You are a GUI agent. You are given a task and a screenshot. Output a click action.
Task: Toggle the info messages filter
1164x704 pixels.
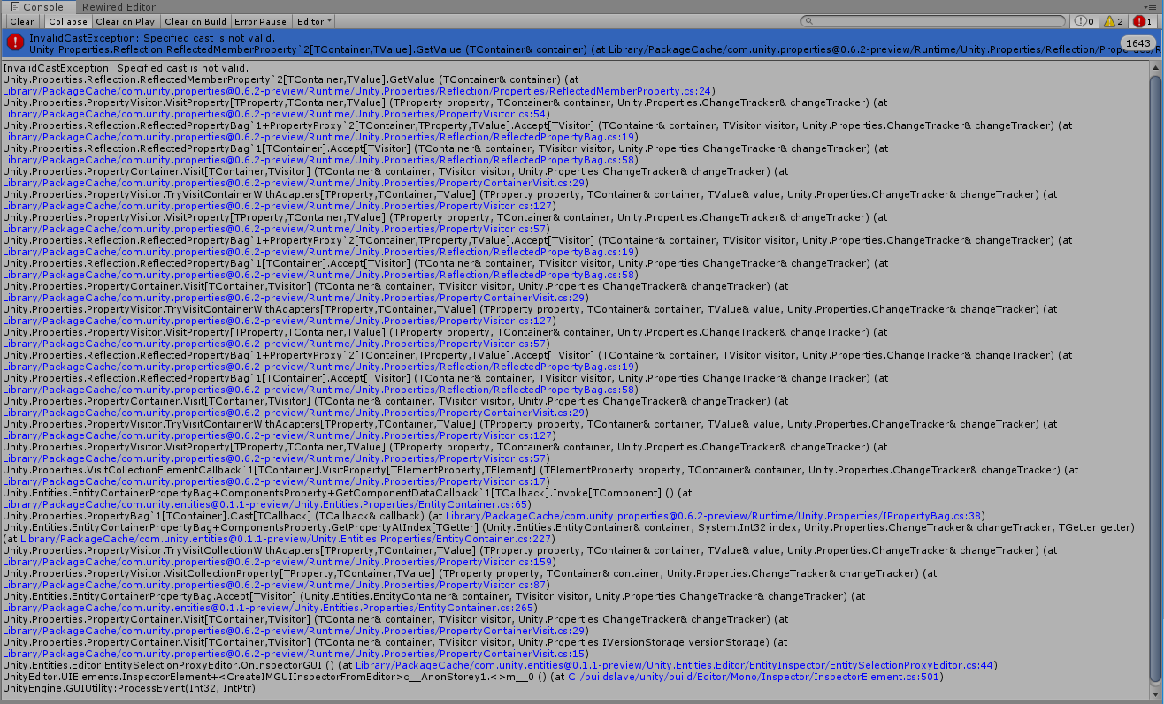[1084, 21]
